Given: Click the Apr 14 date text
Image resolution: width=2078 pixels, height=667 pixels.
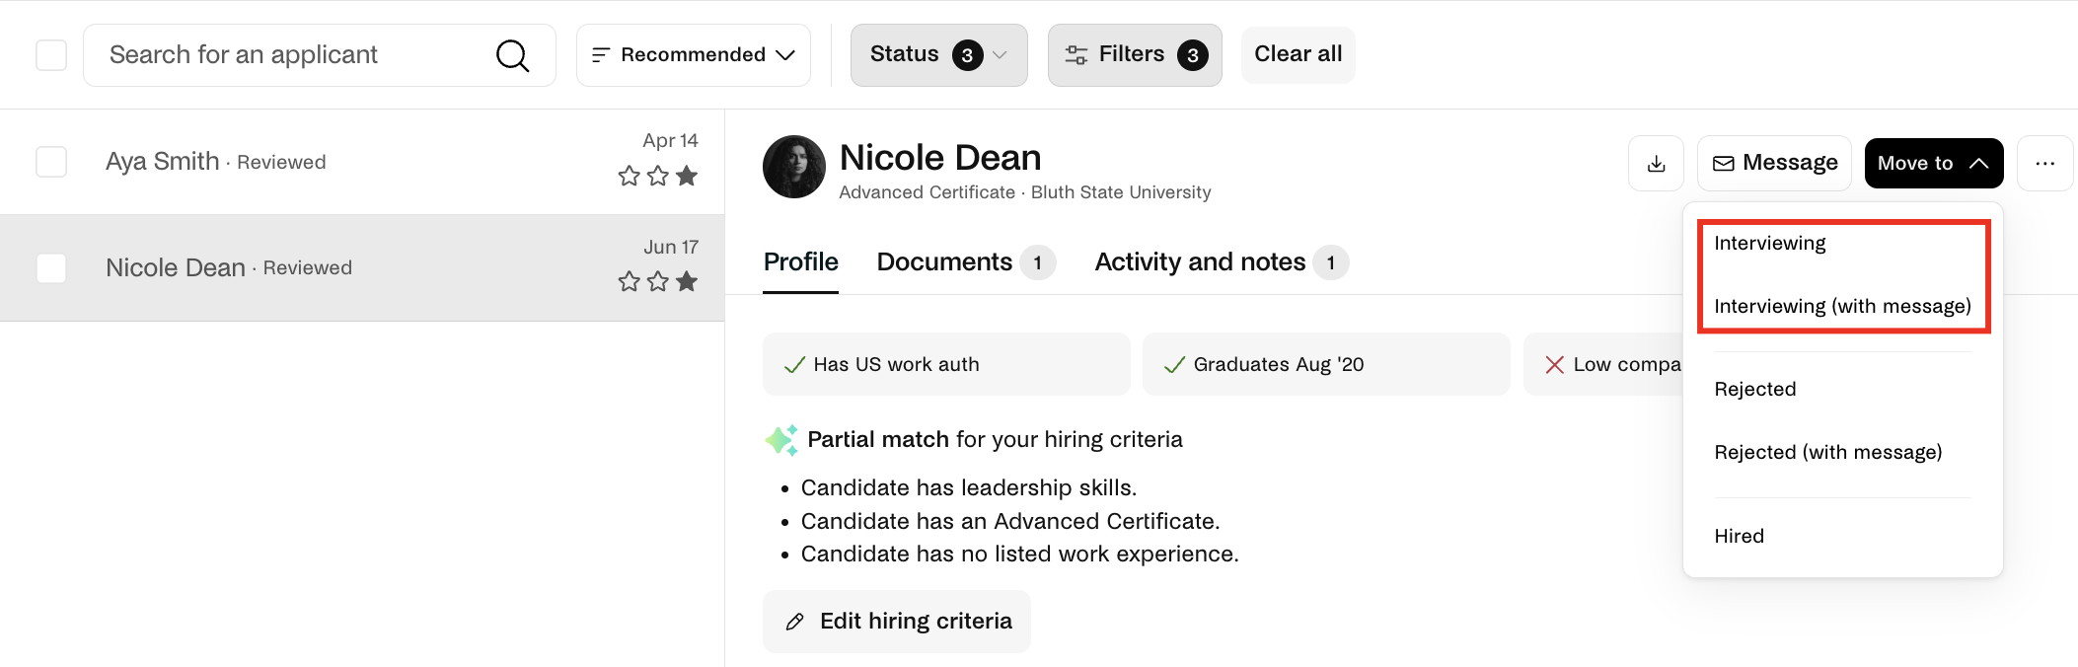Looking at the screenshot, I should (670, 141).
